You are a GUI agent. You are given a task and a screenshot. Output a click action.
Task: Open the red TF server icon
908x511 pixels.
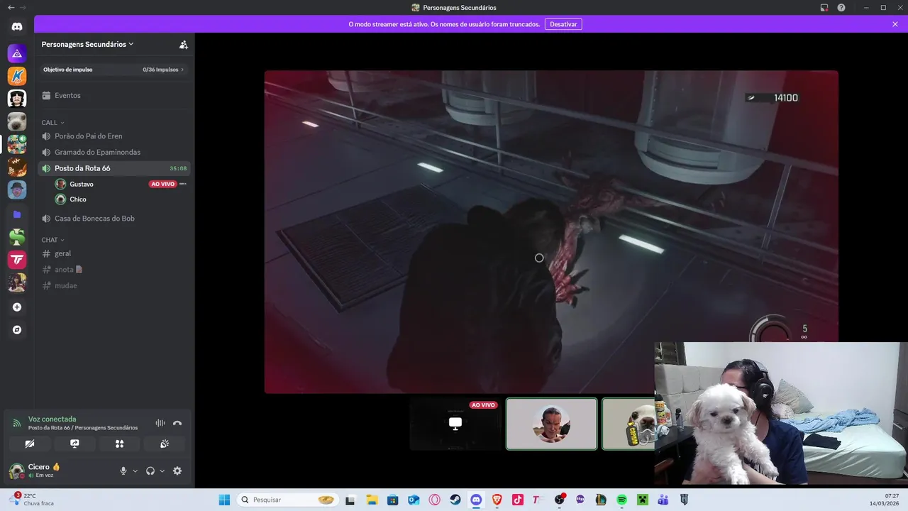point(17,260)
